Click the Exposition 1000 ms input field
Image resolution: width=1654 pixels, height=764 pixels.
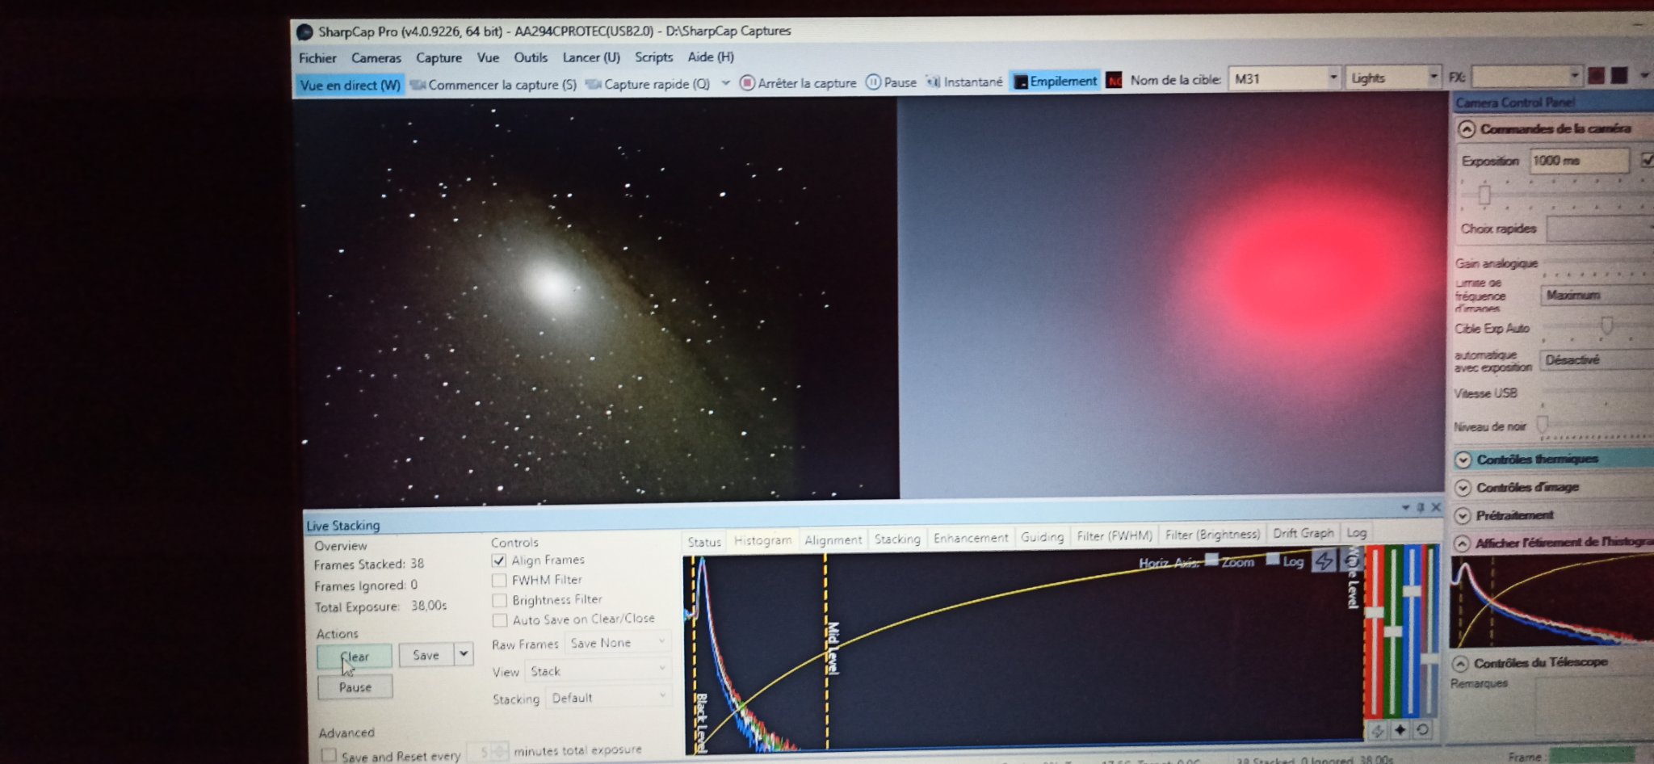[x=1579, y=161]
